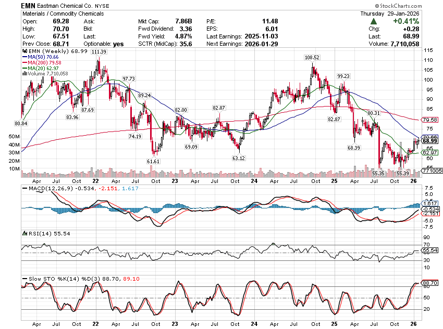Click the Volume legend bar icon
The width and height of the screenshot is (443, 329).
(x=23, y=74)
